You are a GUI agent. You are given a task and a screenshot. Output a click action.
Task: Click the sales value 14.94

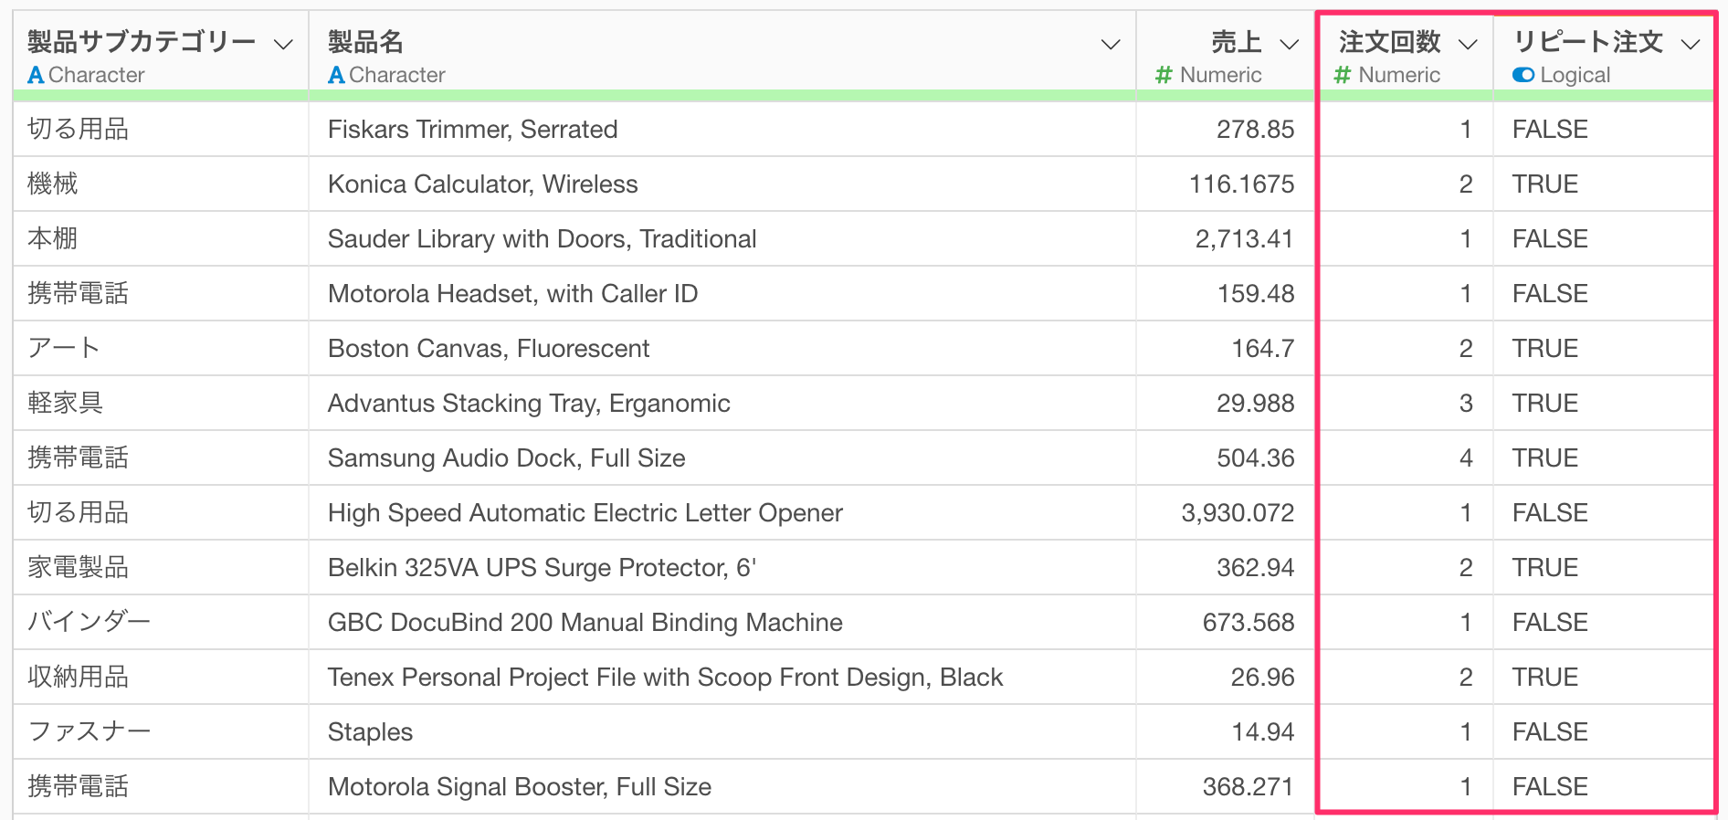pyautogui.click(x=1263, y=732)
